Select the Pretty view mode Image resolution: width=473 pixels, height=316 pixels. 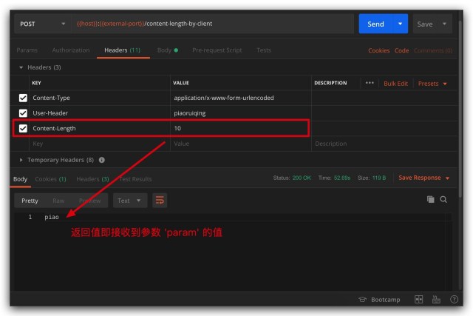(x=30, y=201)
